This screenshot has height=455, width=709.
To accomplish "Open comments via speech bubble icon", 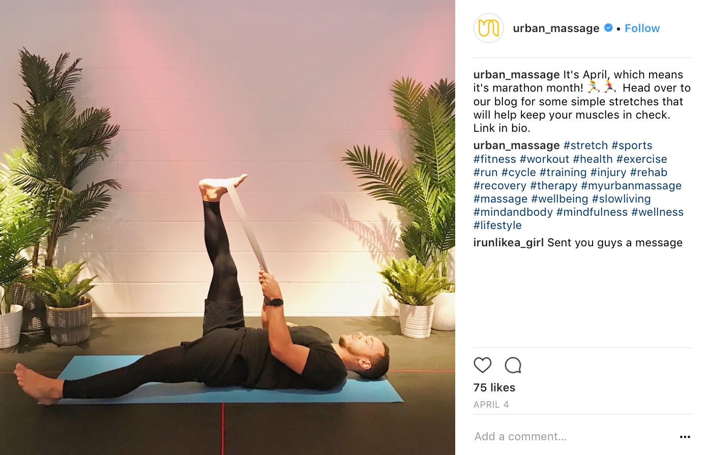I will pyautogui.click(x=513, y=365).
